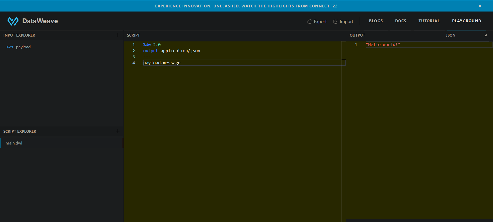493x222 pixels.
Task: Click the SCRIPT panel header
Action: point(134,35)
